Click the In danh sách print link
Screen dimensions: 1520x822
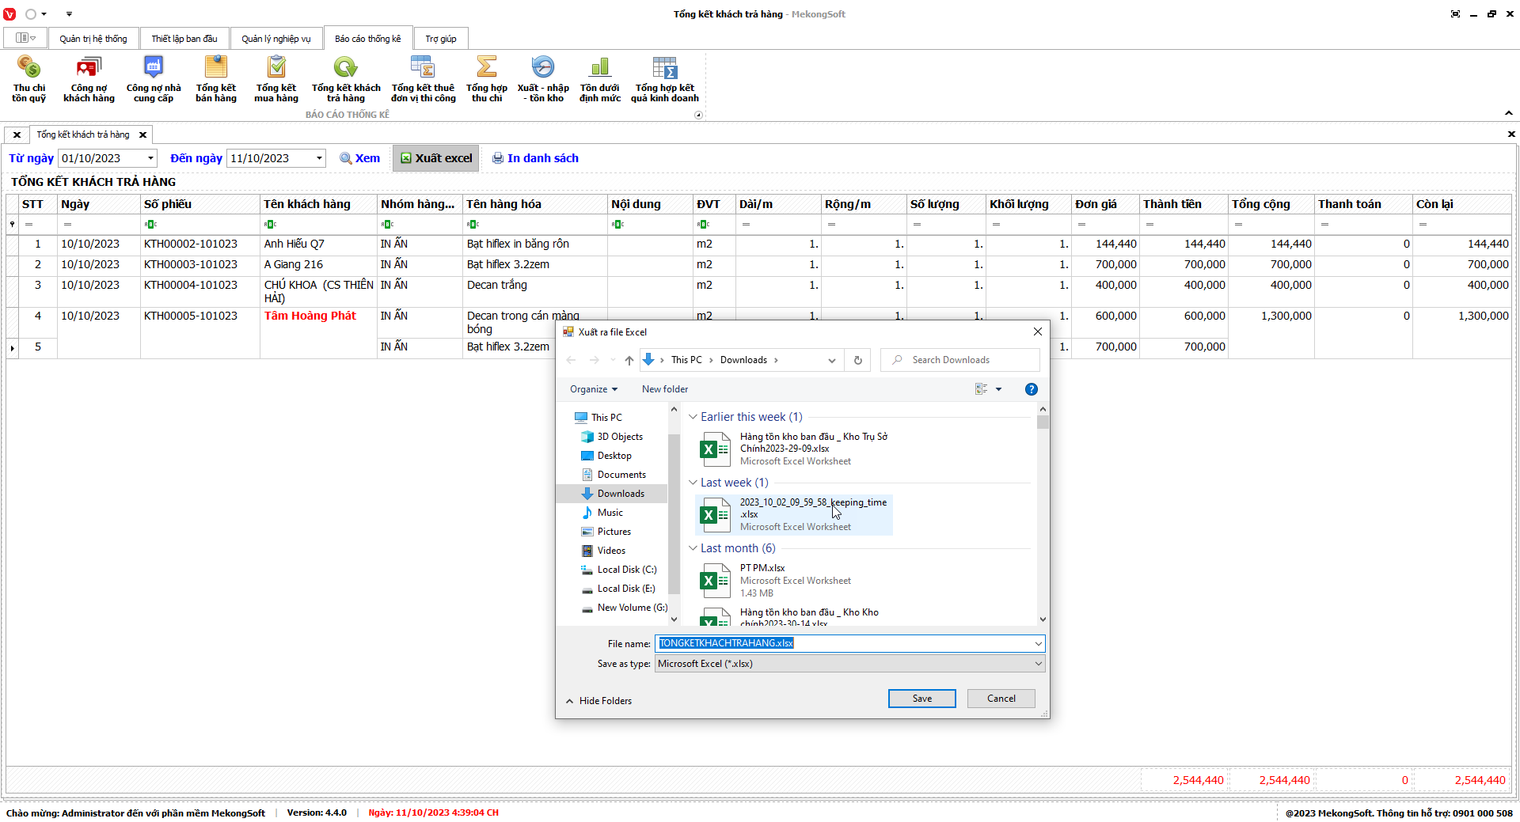pos(535,158)
